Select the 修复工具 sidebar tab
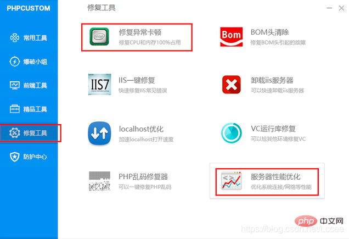The image size is (349, 239). (29, 133)
